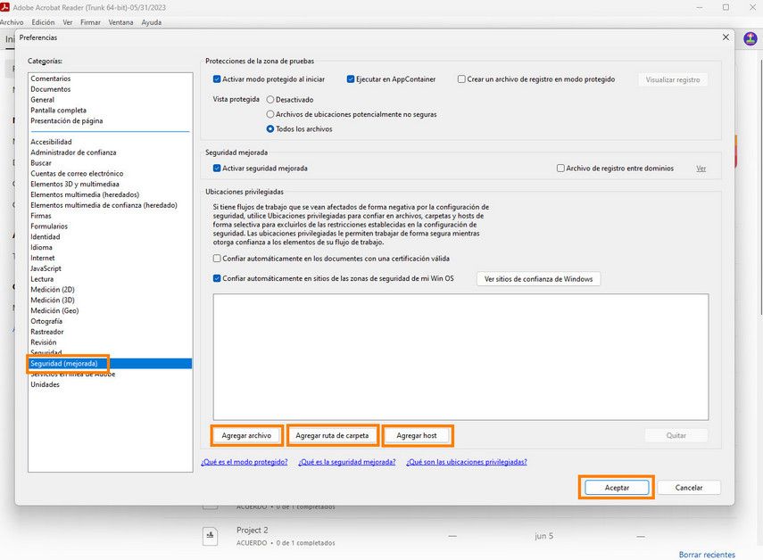Enable Archivo de registro entre dominios
Viewport: 763px width, 560px height.
pos(560,169)
